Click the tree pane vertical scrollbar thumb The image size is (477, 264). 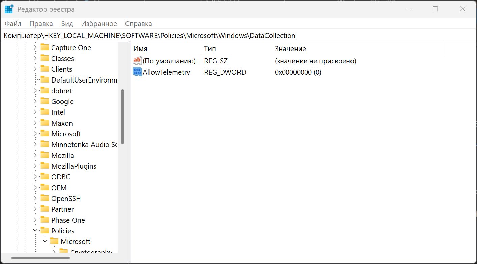(123, 116)
